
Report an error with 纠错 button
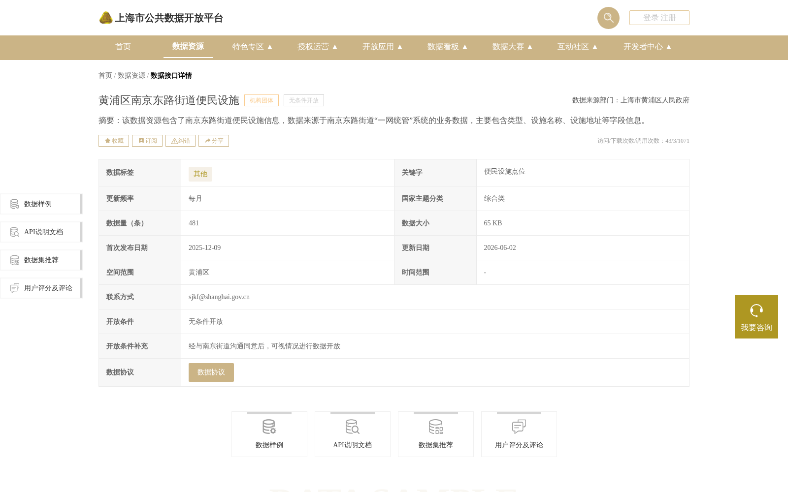pos(180,141)
